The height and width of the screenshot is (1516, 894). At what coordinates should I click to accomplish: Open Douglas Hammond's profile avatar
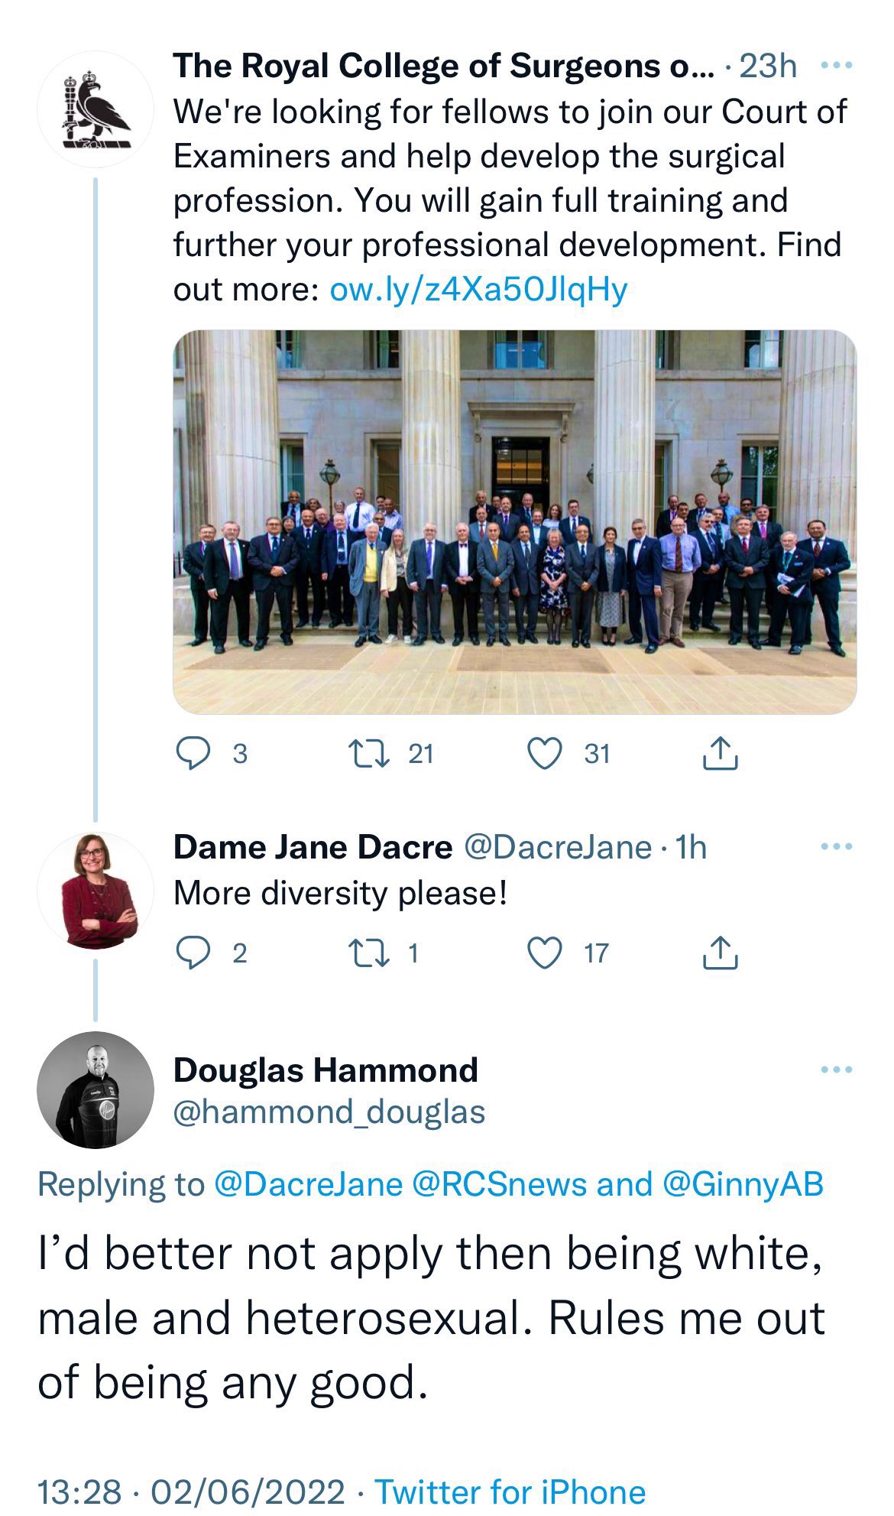96,1090
